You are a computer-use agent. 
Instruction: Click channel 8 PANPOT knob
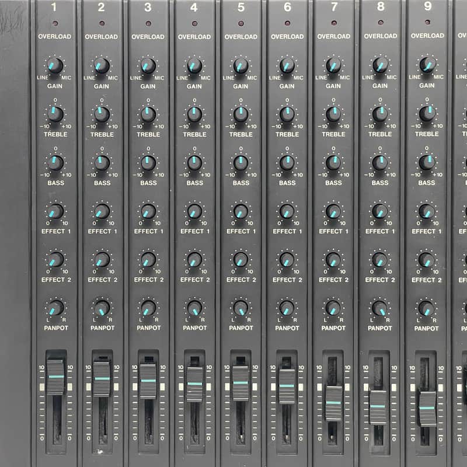(x=380, y=308)
